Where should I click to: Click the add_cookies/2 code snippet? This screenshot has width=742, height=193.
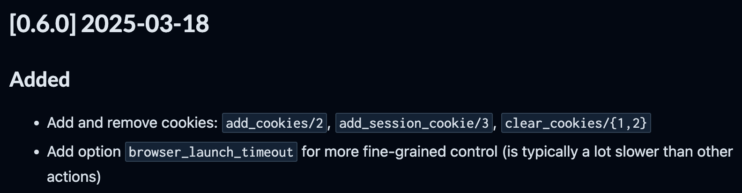point(275,123)
